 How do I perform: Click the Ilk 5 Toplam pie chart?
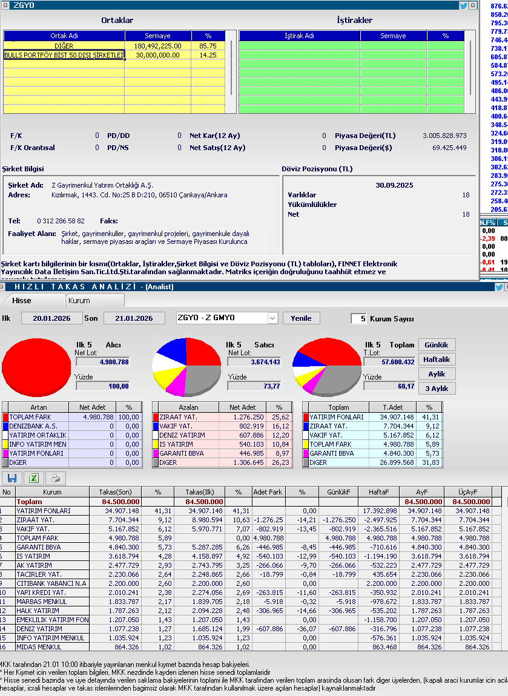pyautogui.click(x=327, y=367)
